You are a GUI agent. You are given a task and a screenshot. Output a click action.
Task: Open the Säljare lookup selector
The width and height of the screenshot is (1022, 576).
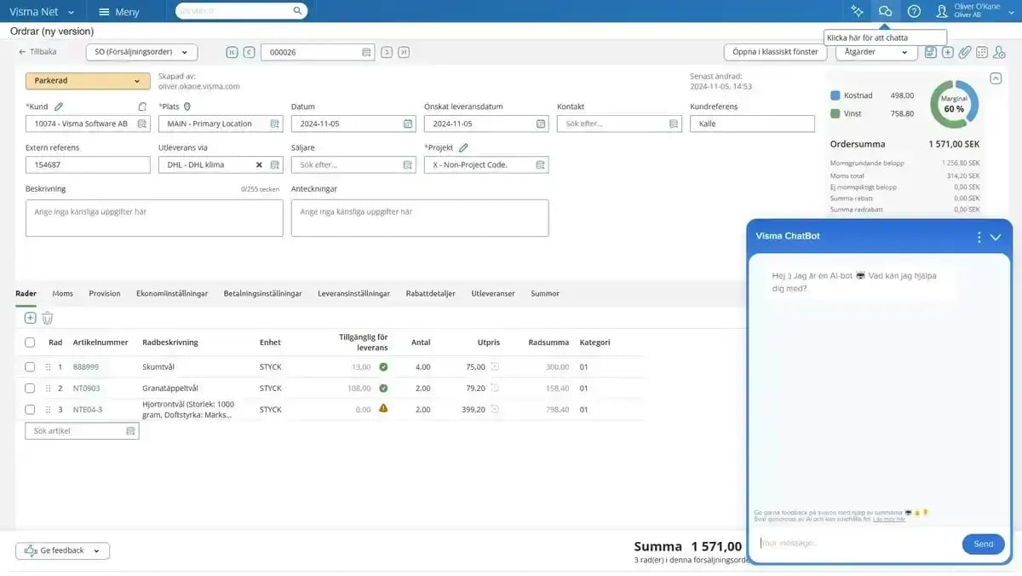[408, 164]
